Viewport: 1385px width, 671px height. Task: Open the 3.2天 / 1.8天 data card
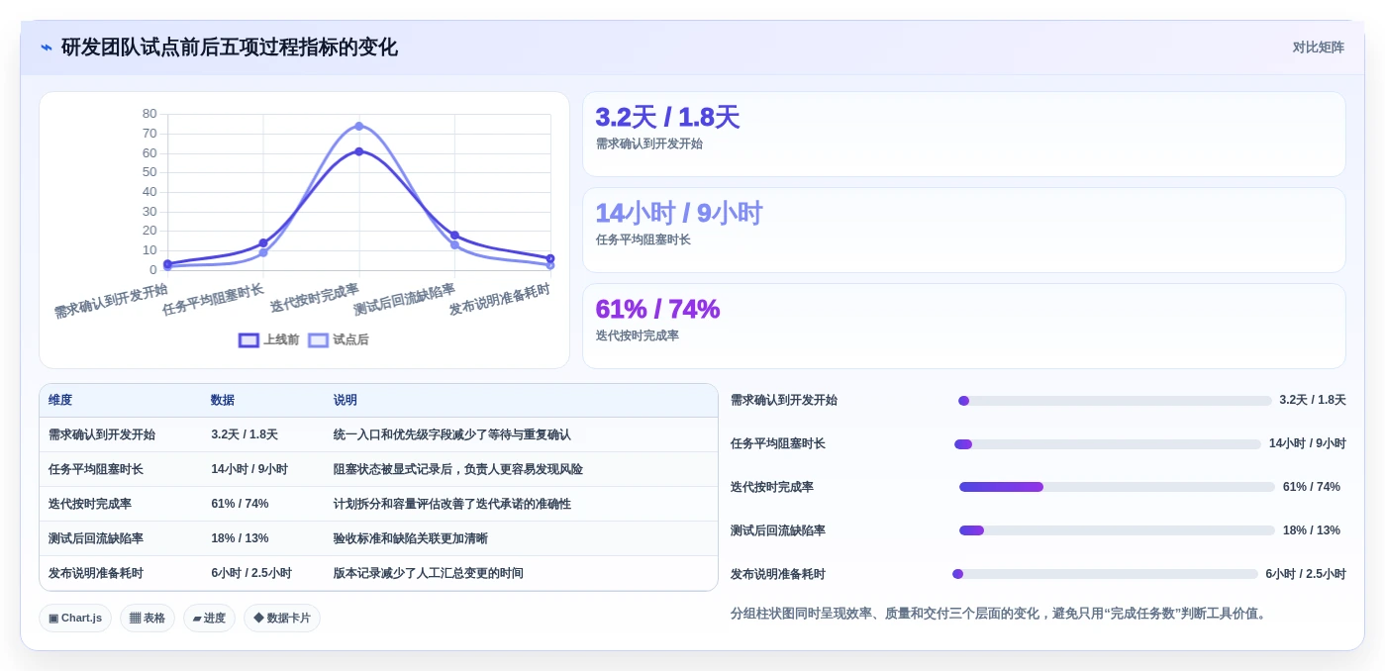pos(964,135)
